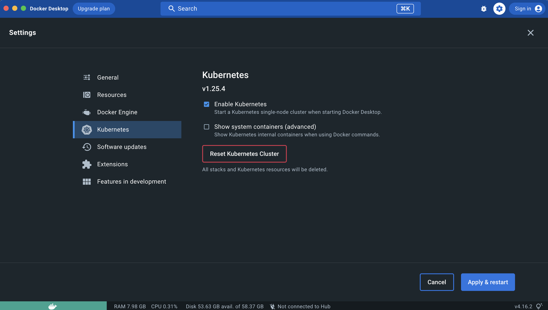Click the Cancel button
This screenshot has width=548, height=310.
(x=436, y=282)
